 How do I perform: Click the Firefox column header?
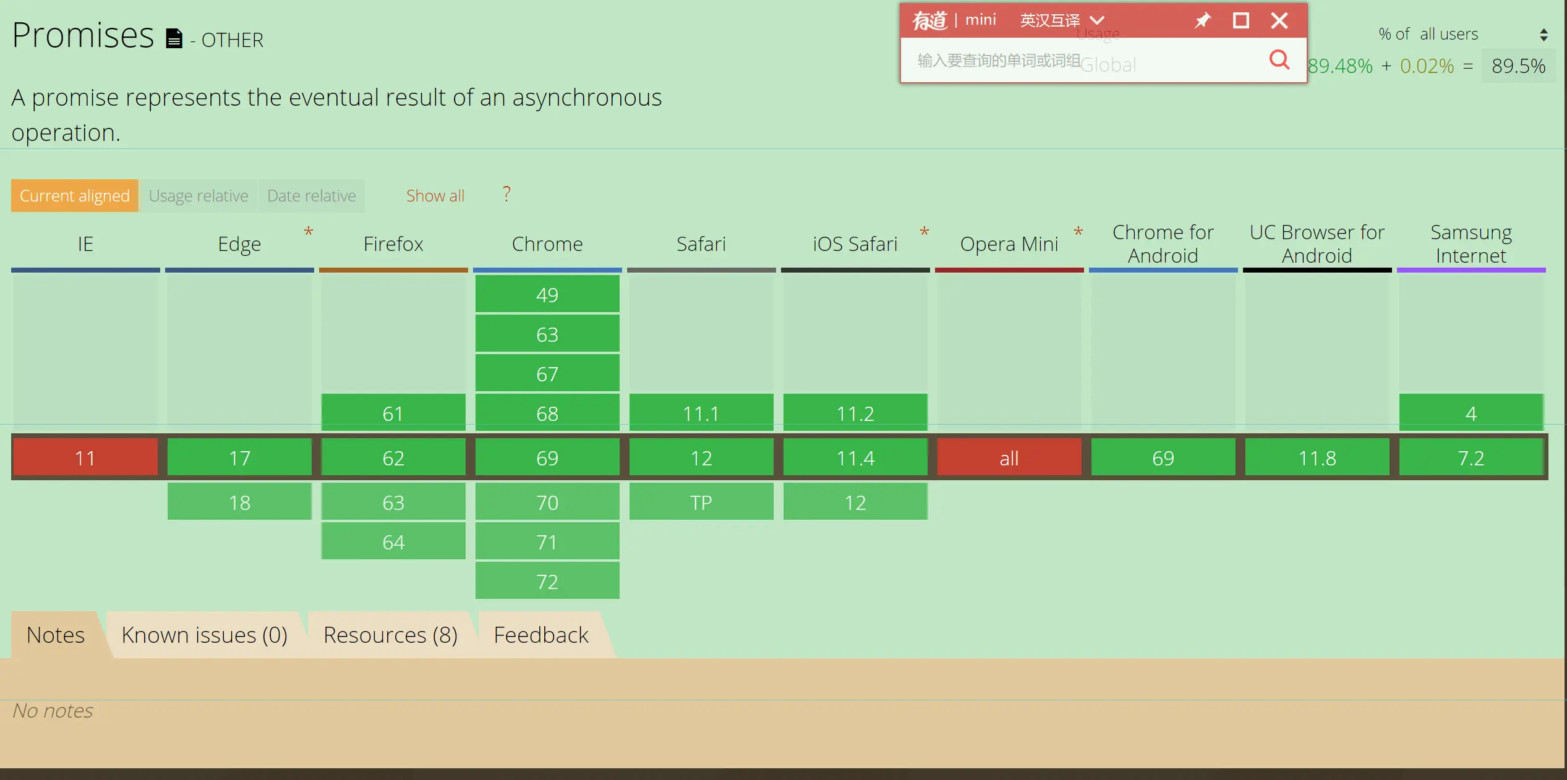point(393,244)
